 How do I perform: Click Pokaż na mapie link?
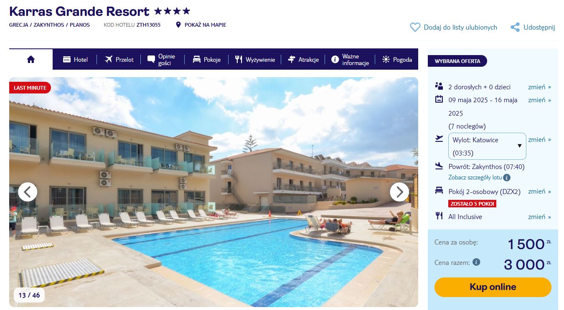(x=205, y=25)
